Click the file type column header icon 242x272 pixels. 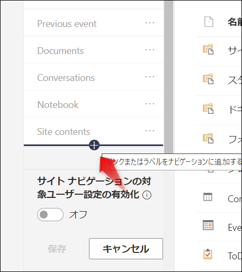pos(209,22)
